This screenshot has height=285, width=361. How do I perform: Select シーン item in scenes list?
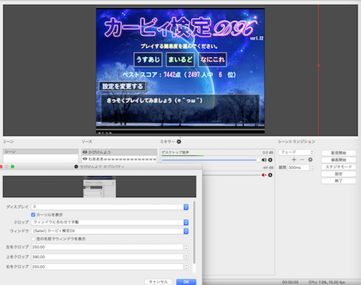click(41, 152)
